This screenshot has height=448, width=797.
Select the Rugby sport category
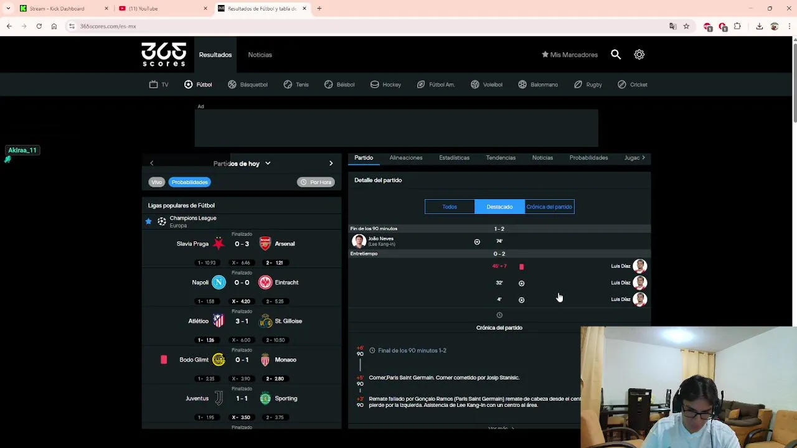588,85
